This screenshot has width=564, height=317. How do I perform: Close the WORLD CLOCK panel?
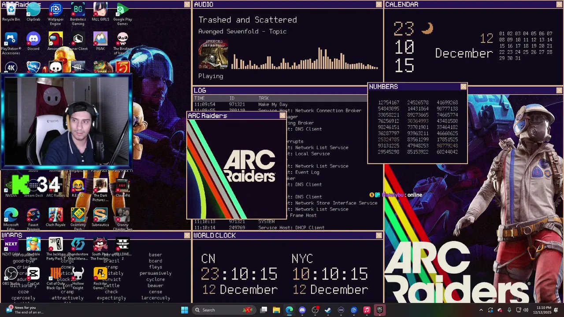(x=378, y=236)
